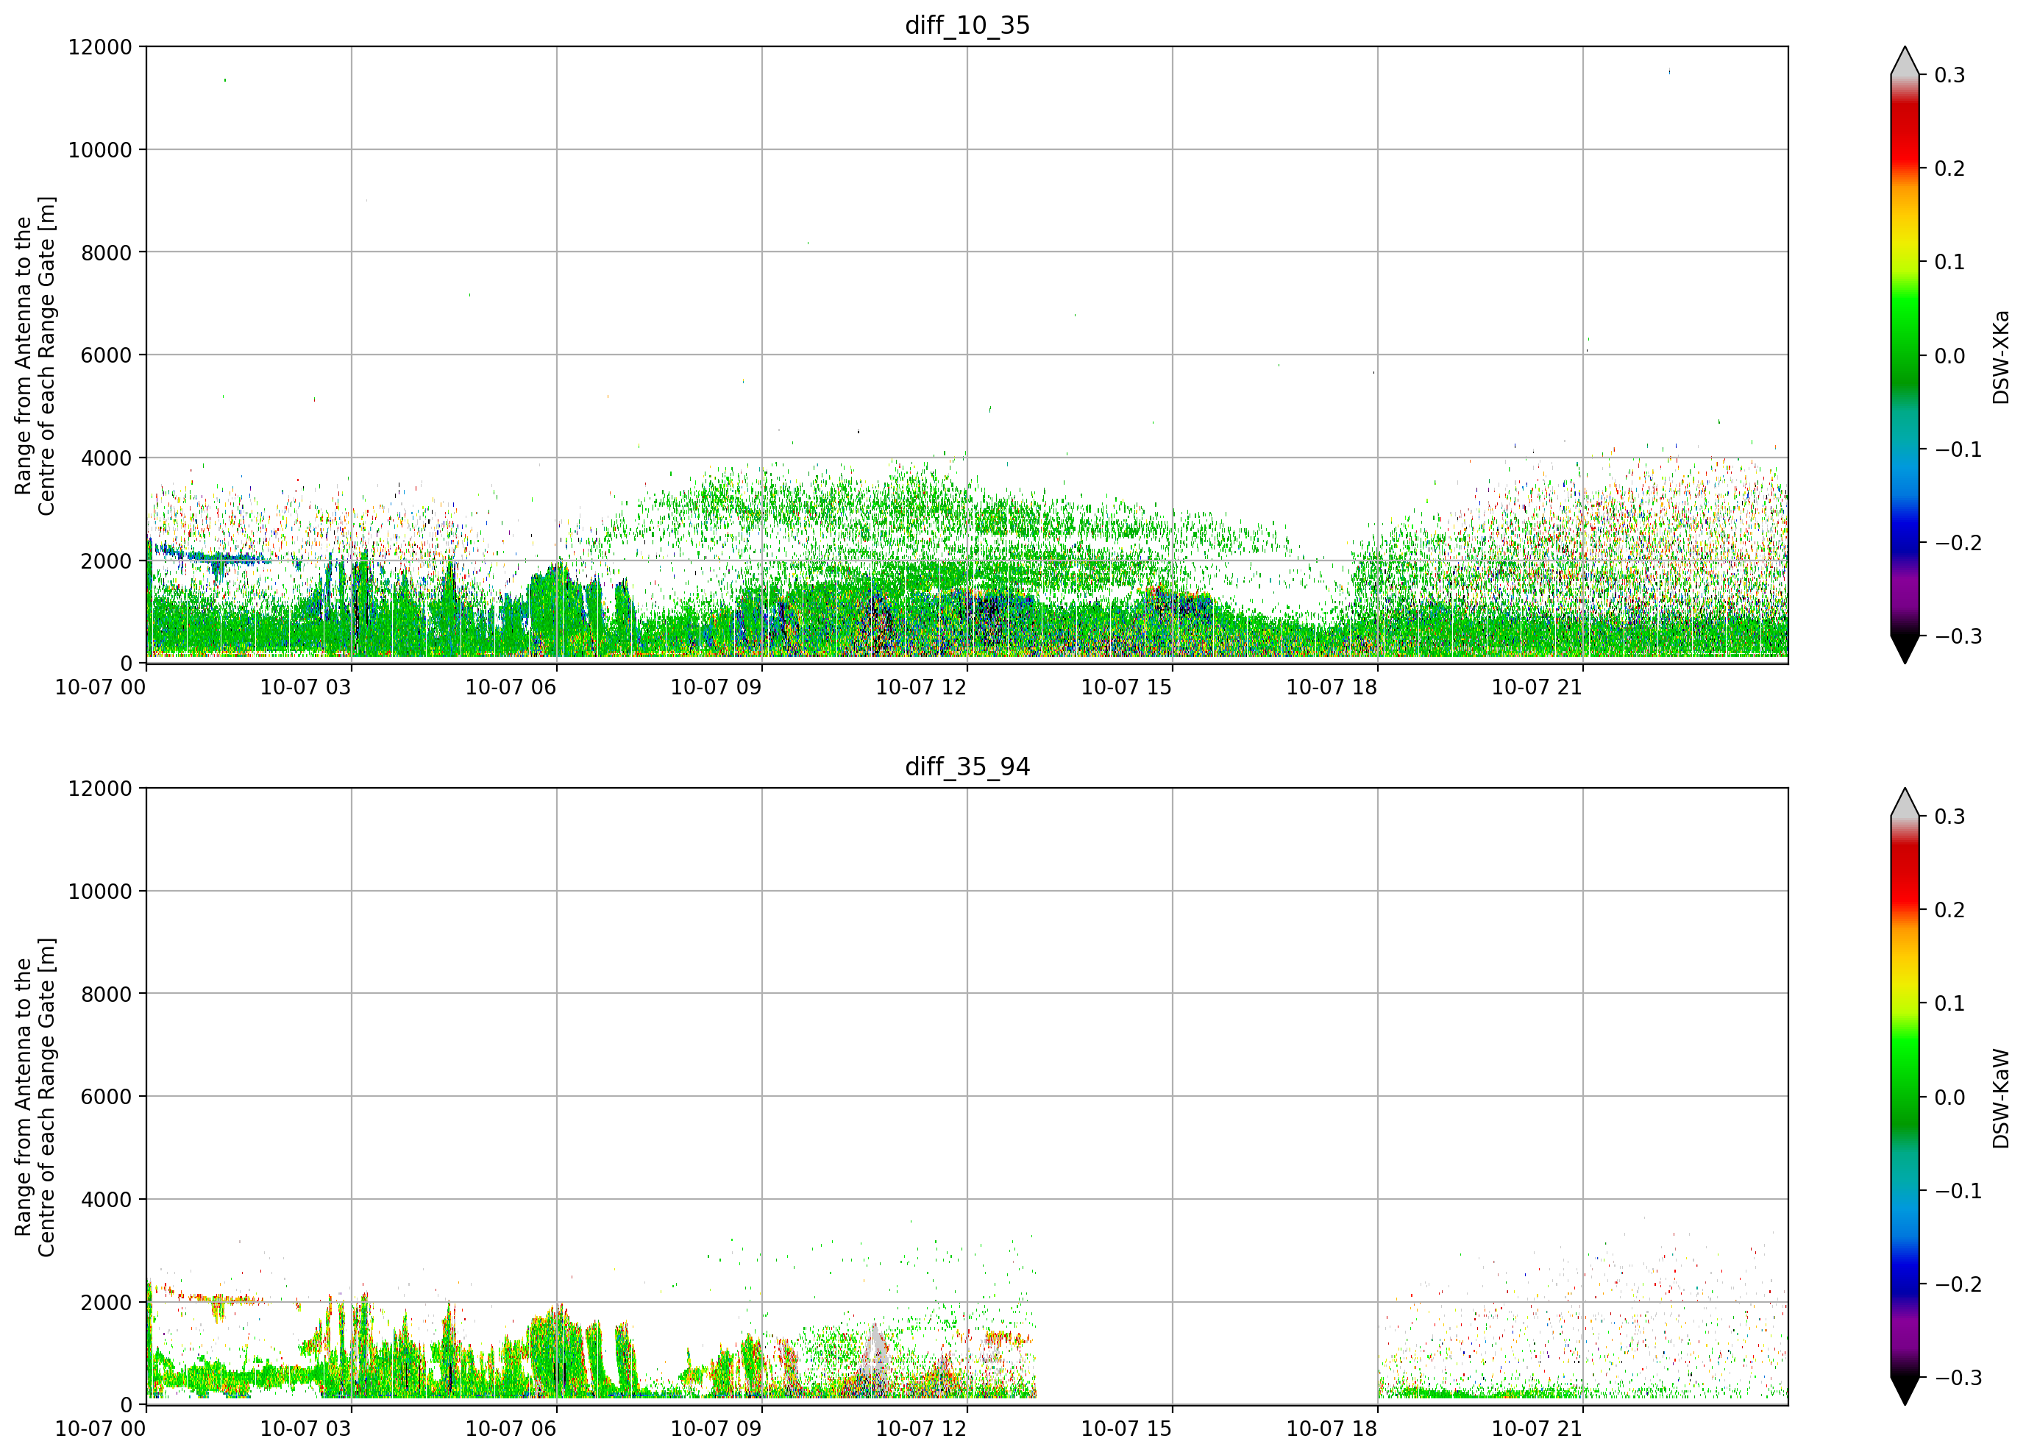
Task: Click the DSW-KaW colorbar gradient
Action: tap(1905, 1096)
